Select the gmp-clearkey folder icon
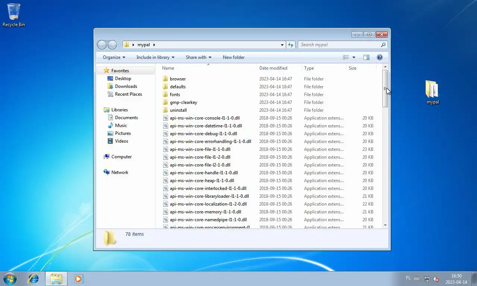The height and width of the screenshot is (286, 477). point(165,102)
